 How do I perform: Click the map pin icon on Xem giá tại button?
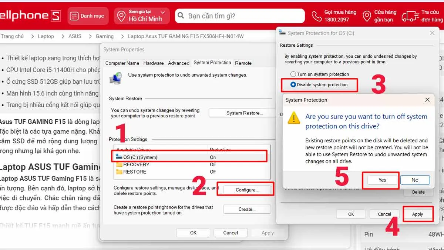(120, 16)
